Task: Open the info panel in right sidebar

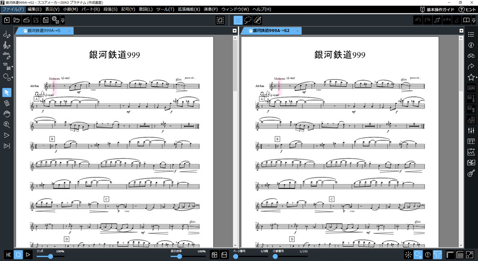Action: click(471, 45)
